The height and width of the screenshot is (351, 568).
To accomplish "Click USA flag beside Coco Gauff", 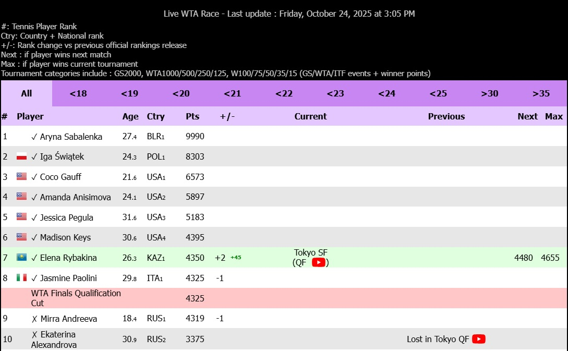I will click(x=21, y=177).
